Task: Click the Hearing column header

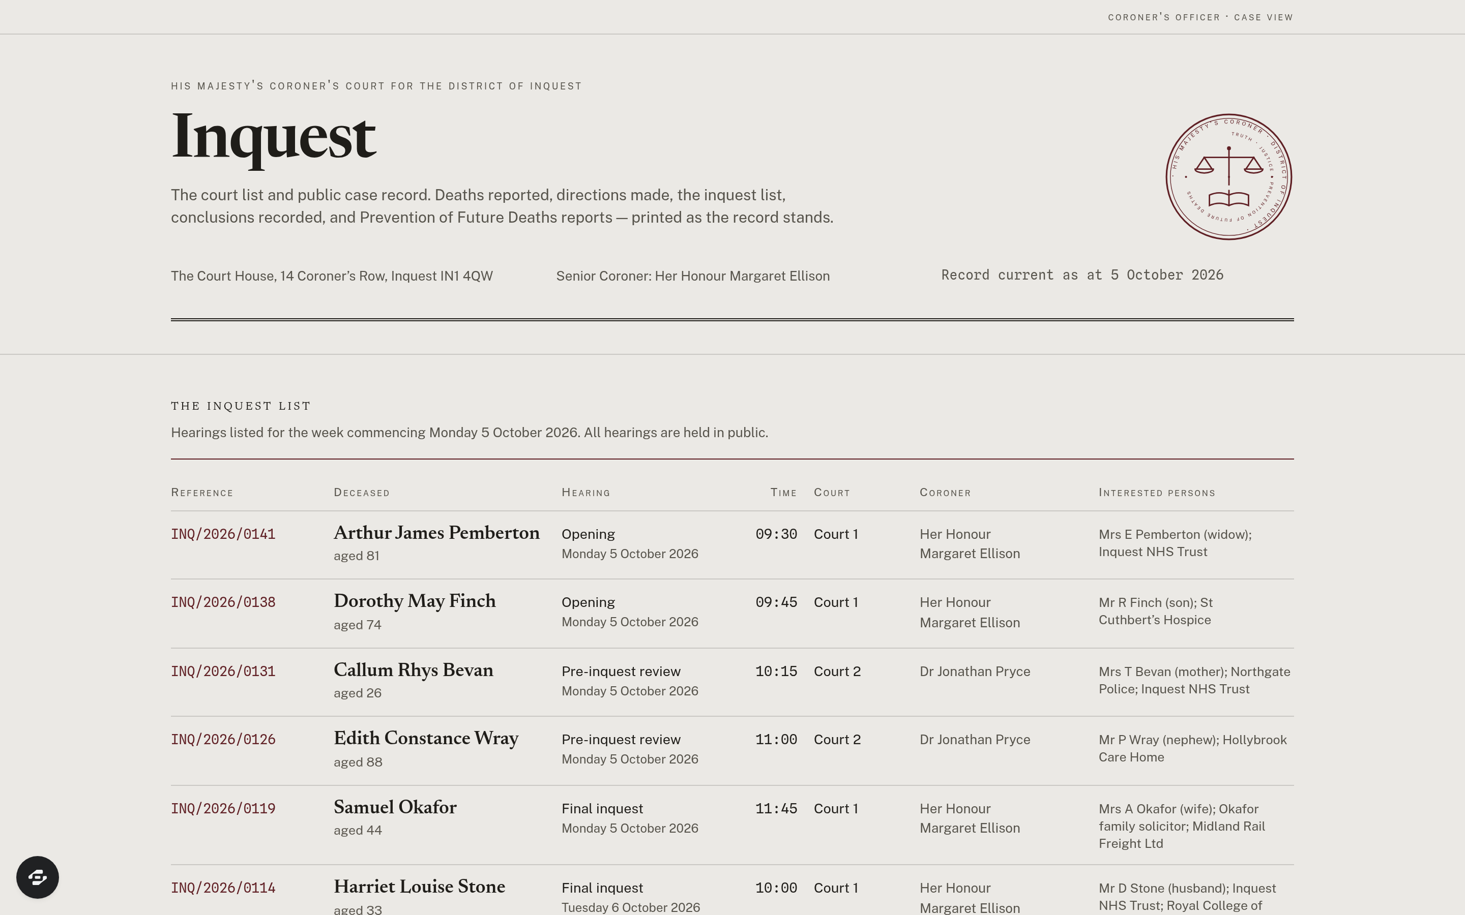Action: pyautogui.click(x=585, y=493)
